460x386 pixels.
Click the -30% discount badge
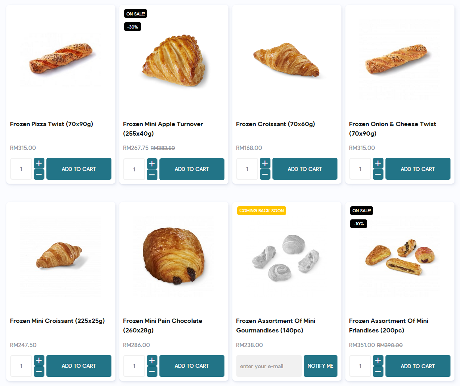pyautogui.click(x=132, y=27)
